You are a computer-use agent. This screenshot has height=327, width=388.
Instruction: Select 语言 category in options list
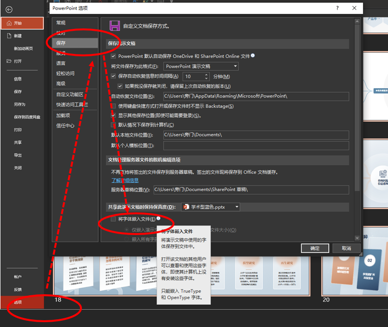pos(75,63)
